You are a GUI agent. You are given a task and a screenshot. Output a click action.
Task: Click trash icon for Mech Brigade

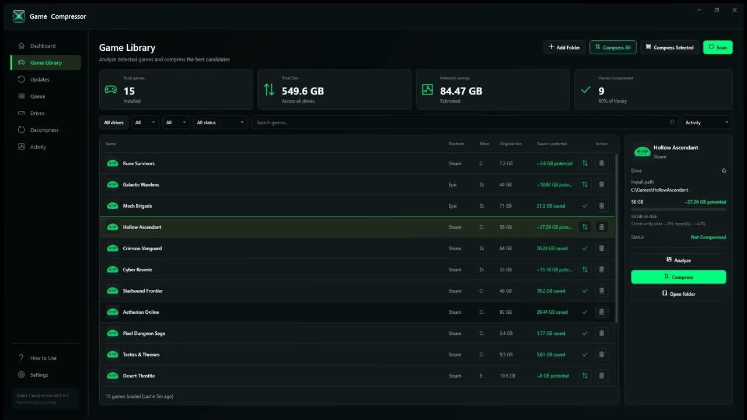click(x=602, y=206)
